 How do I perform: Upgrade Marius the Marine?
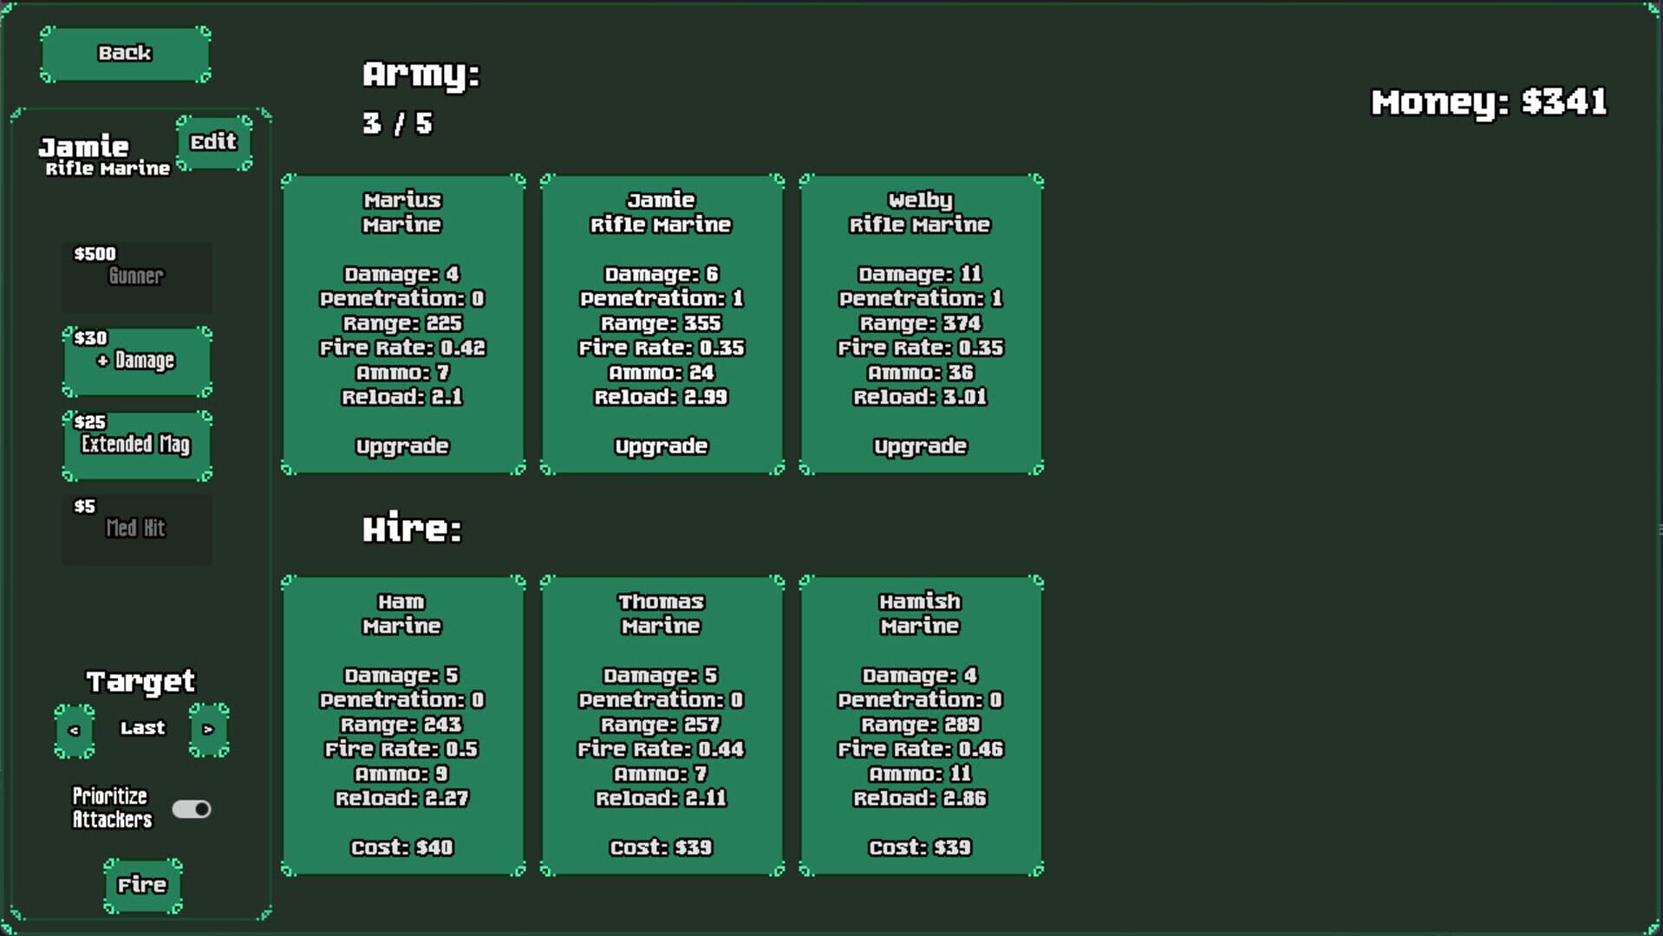point(401,446)
